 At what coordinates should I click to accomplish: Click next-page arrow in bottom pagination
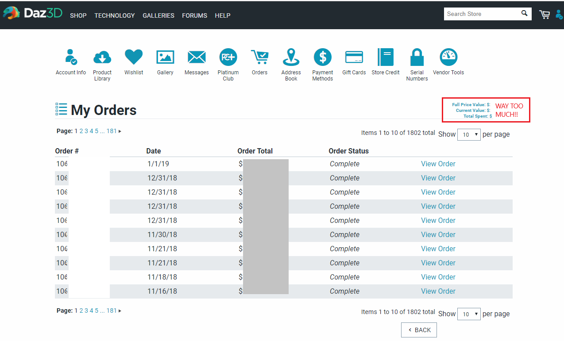[x=120, y=311]
